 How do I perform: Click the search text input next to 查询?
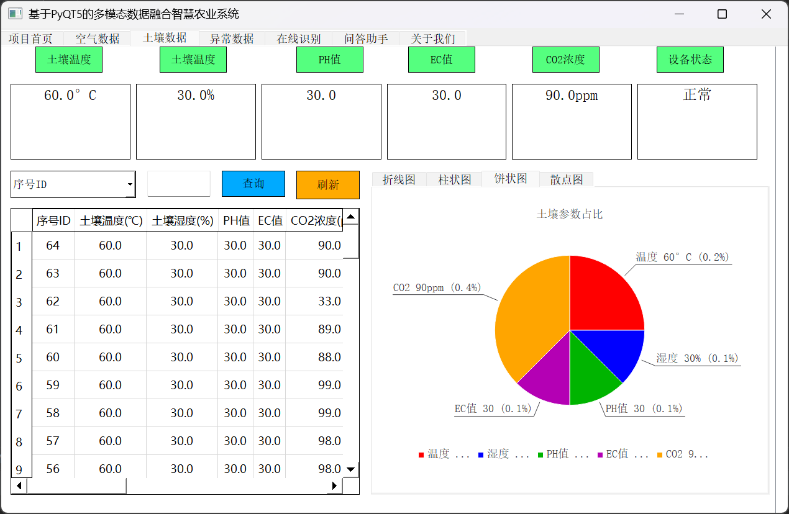pos(179,184)
